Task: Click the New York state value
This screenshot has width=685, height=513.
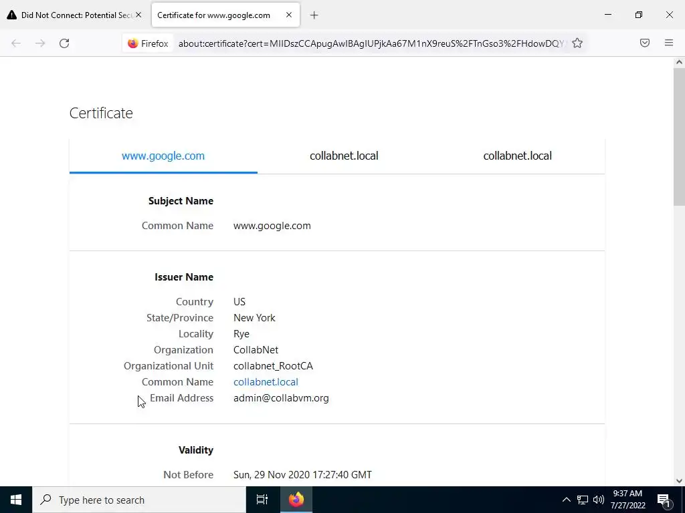Action: pyautogui.click(x=254, y=317)
